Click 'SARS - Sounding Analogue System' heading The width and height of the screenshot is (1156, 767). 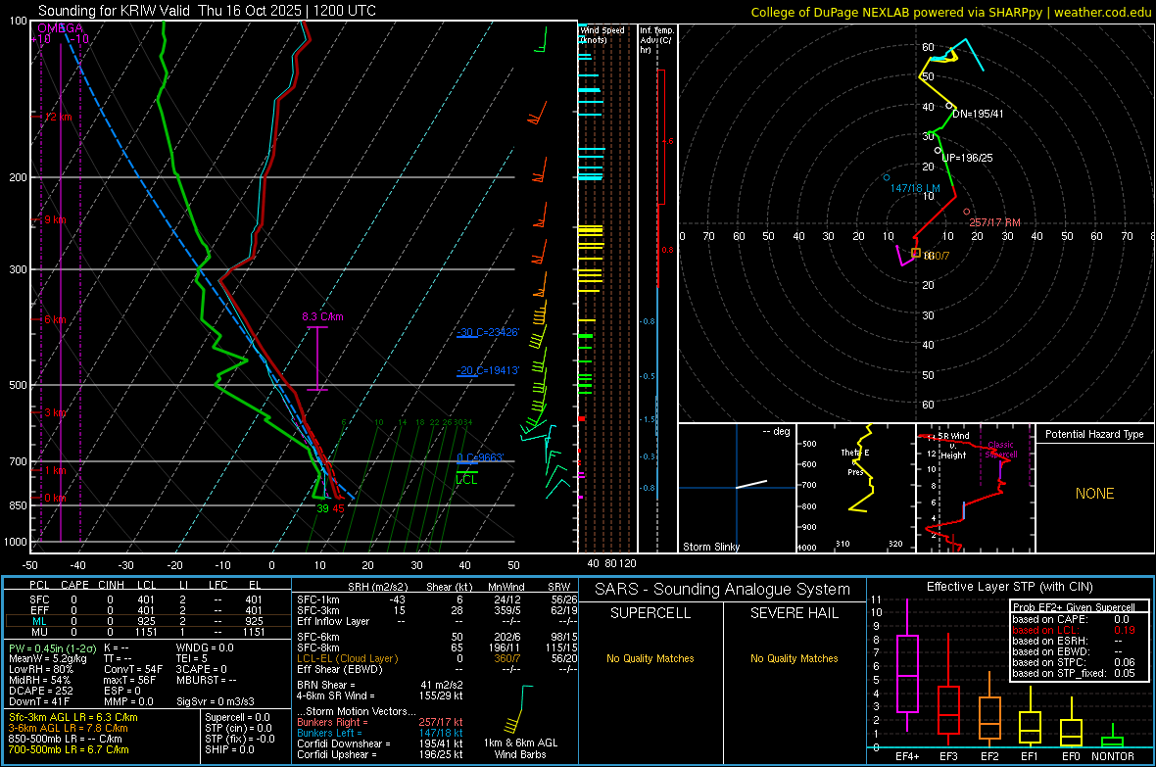(x=722, y=589)
